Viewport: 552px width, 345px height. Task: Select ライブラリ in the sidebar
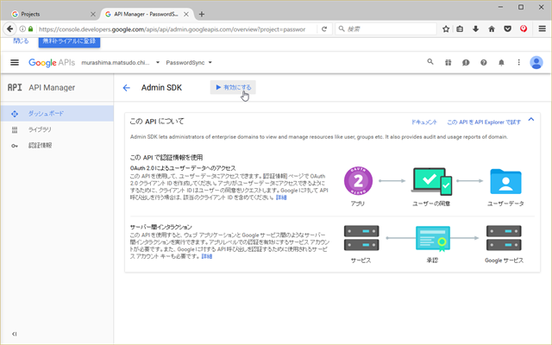coord(57,129)
